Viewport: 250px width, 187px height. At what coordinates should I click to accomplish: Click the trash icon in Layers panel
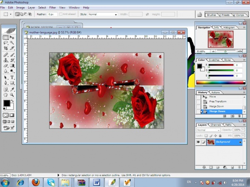(x=238, y=167)
